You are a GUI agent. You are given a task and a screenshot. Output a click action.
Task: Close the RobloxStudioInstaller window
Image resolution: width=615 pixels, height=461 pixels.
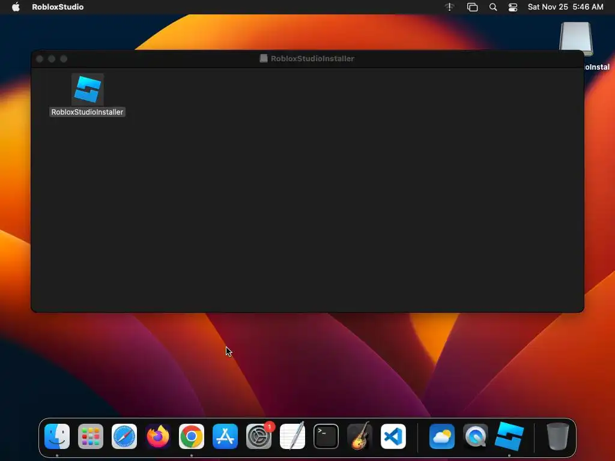point(40,59)
